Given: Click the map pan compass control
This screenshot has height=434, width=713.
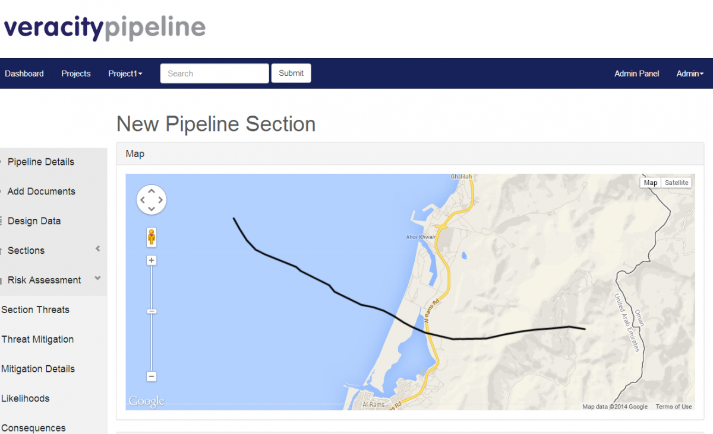Looking at the screenshot, I should (x=152, y=200).
